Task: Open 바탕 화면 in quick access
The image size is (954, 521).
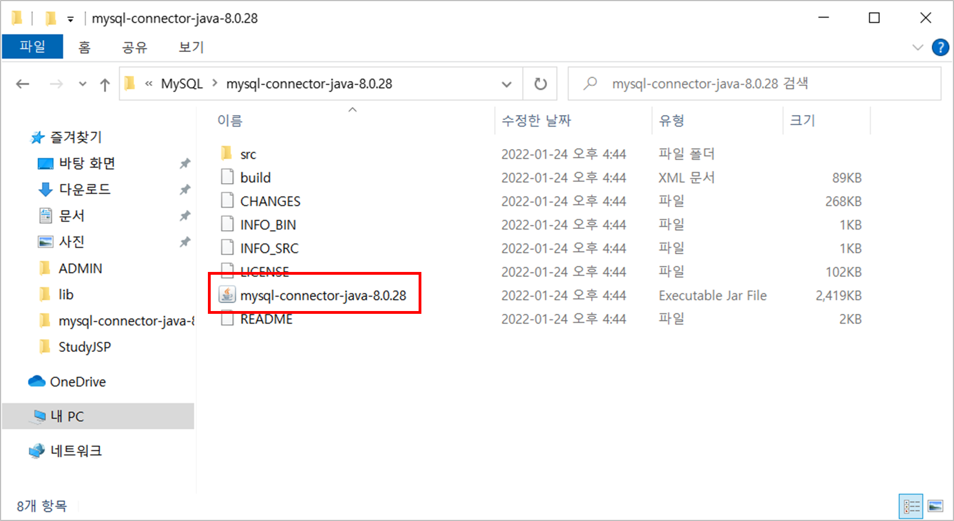Action: click(87, 163)
